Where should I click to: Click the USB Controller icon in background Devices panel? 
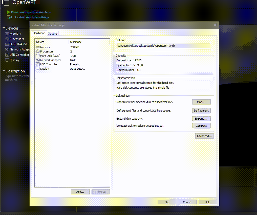(x=7, y=55)
